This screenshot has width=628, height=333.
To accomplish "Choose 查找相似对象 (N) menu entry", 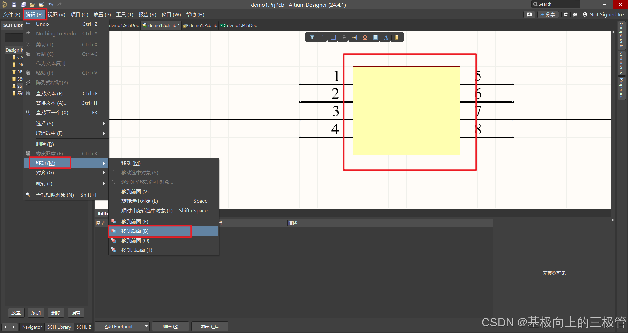I will point(66,195).
